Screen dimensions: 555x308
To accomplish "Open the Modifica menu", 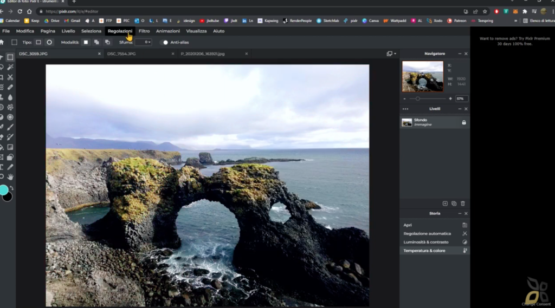I will point(25,31).
